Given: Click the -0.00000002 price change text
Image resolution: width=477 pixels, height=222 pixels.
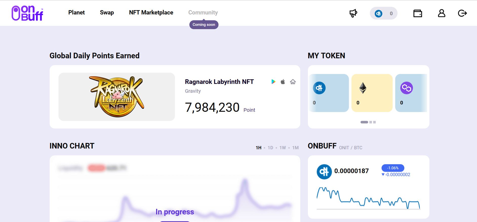Looking at the screenshot, I should click(x=396, y=175).
